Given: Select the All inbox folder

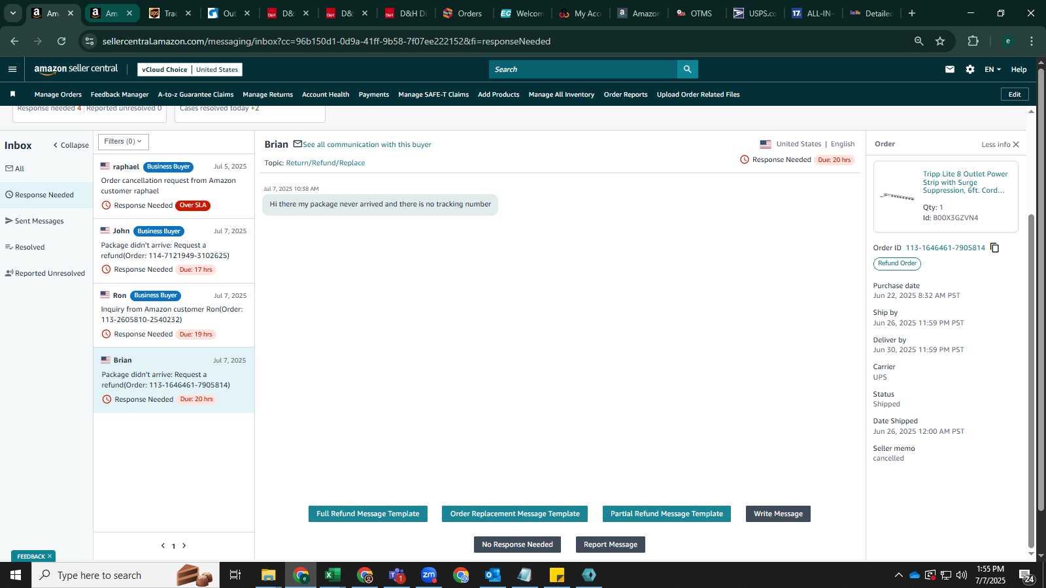Looking at the screenshot, I should pos(15,169).
